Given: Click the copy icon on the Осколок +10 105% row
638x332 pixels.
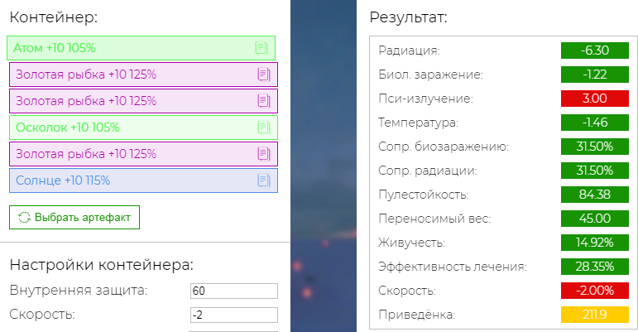Looking at the screenshot, I should tap(264, 128).
